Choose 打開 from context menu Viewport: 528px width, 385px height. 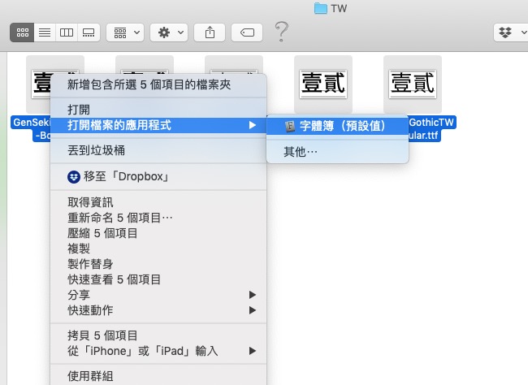point(158,110)
